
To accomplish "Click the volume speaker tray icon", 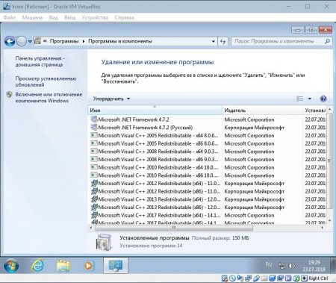I will coord(291,266).
